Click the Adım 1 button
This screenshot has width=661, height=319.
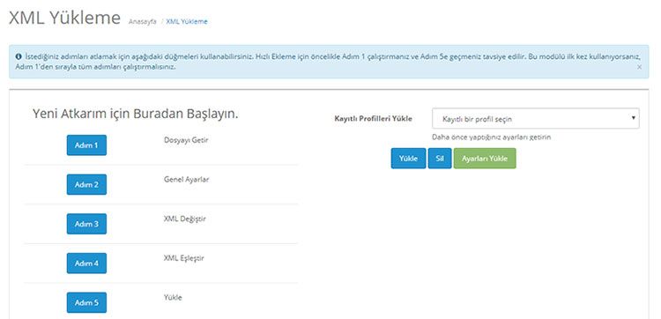86,145
